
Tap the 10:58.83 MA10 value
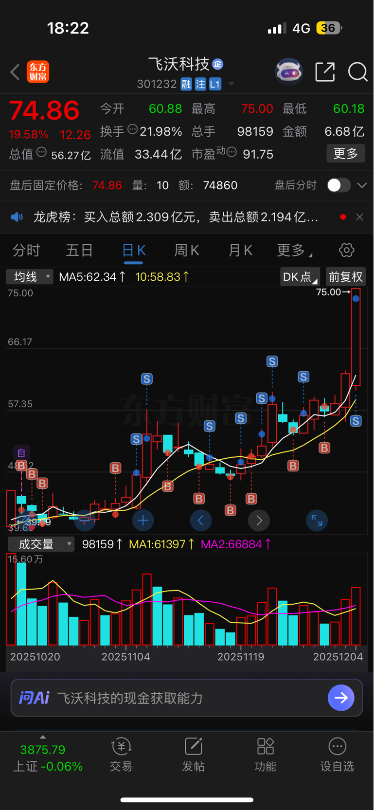coord(162,277)
